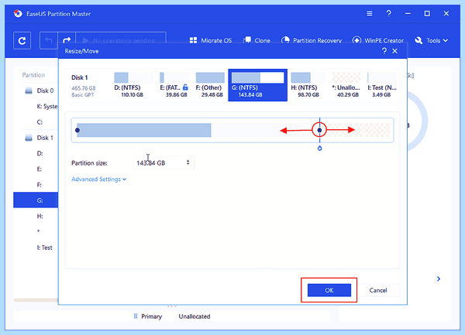465x335 pixels.
Task: Select G: (NTFS) 143.84 GB partition
Action: [x=258, y=85]
